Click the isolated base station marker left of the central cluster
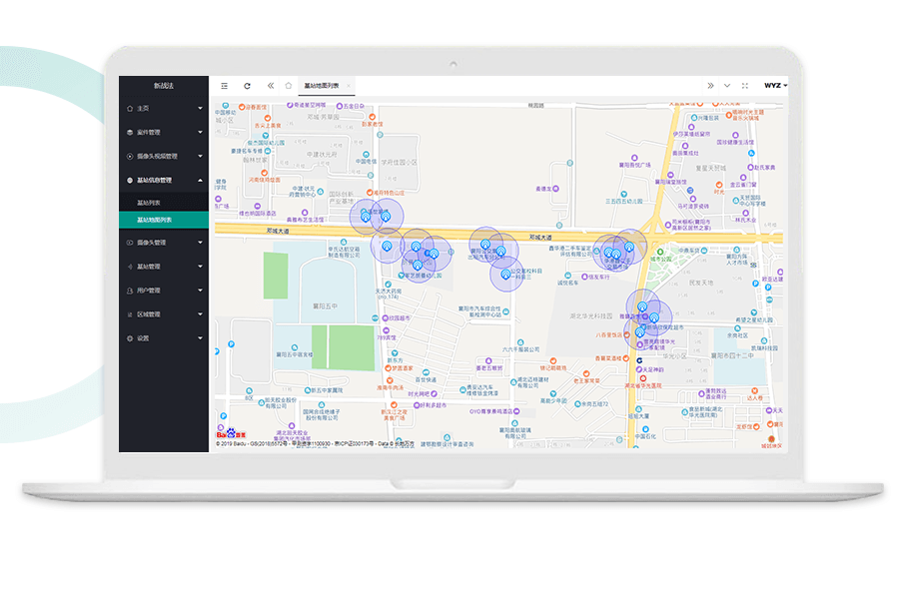 pos(387,247)
